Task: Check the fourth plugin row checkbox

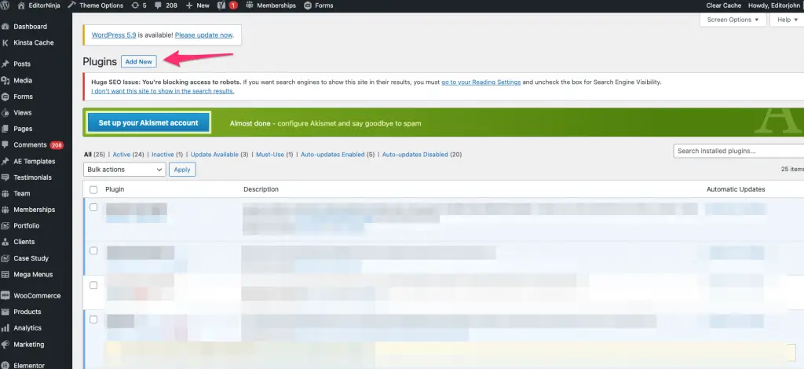Action: click(93, 320)
